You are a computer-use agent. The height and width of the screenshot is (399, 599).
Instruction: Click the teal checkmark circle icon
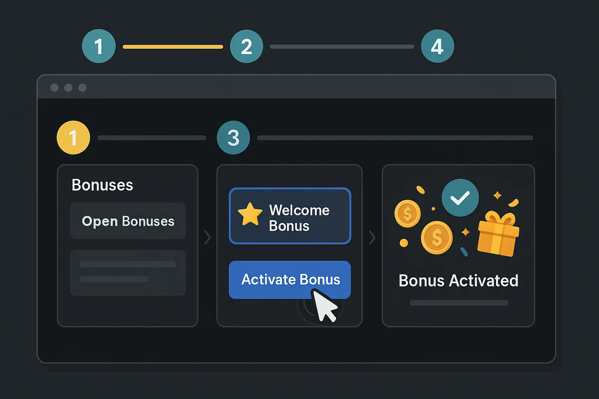(460, 198)
